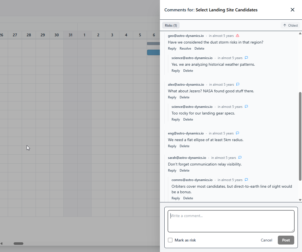
Task: Toggle the Risks (1) filter
Action: pos(171,25)
